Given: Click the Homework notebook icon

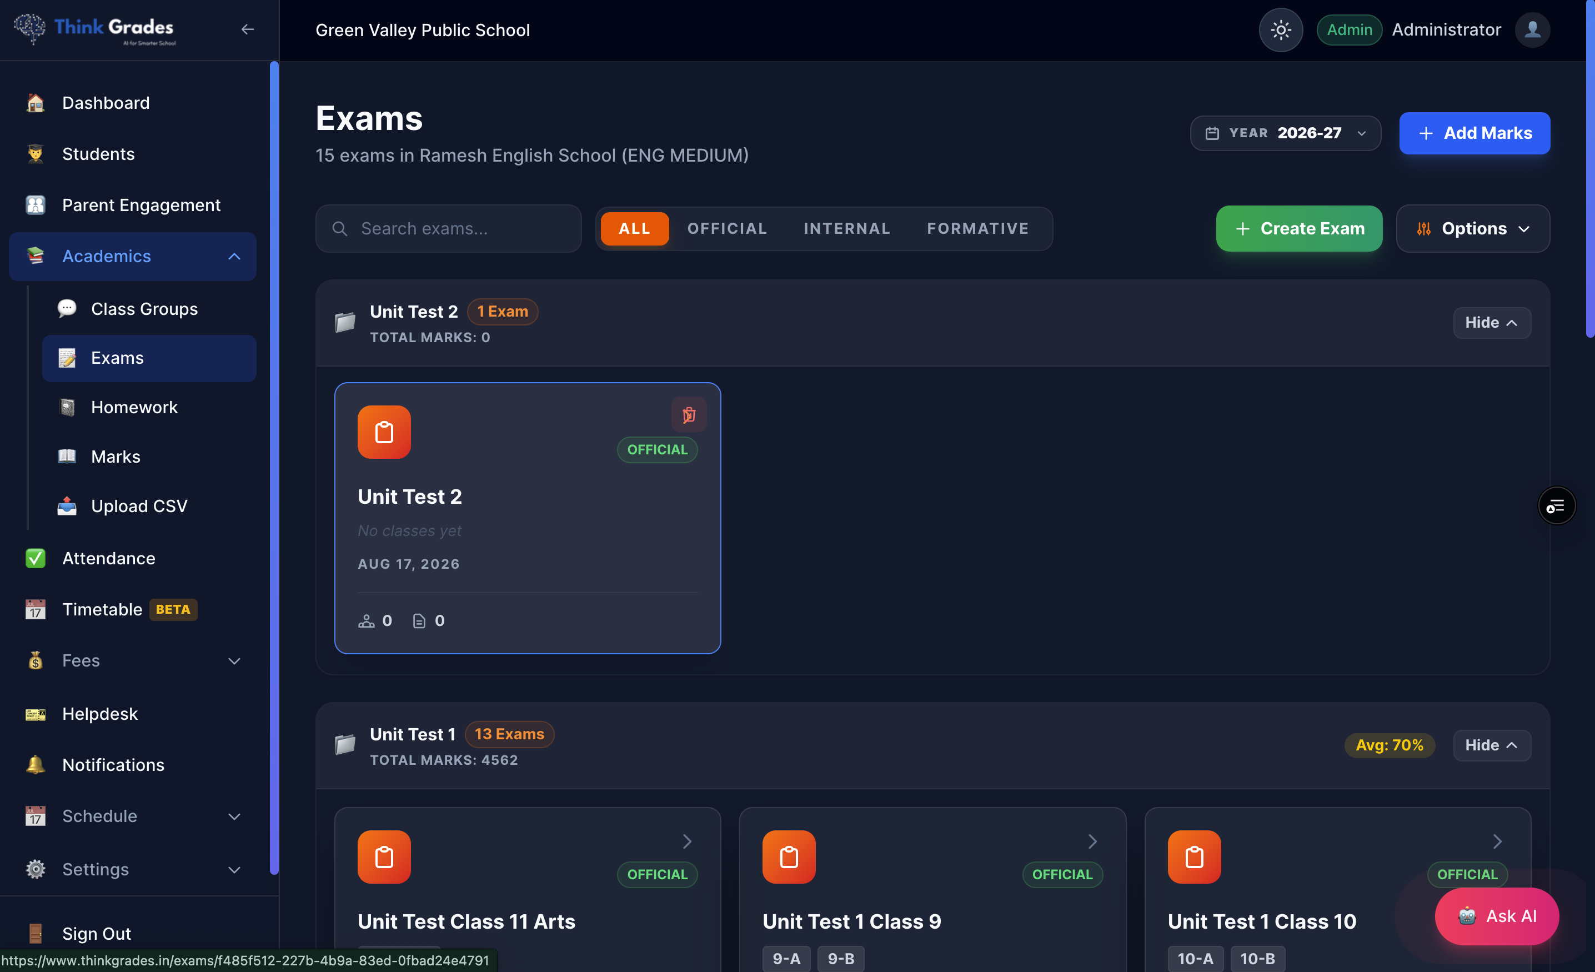Looking at the screenshot, I should [x=67, y=407].
